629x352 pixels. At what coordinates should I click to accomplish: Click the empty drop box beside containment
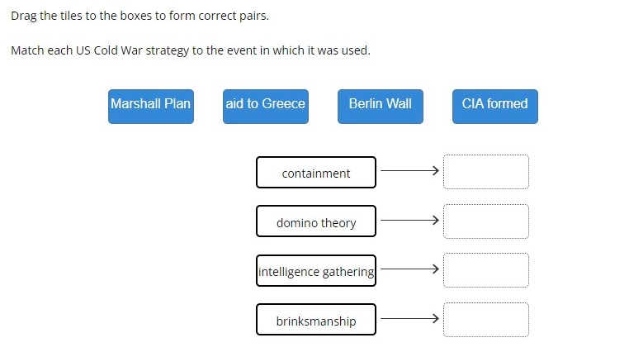(x=486, y=172)
